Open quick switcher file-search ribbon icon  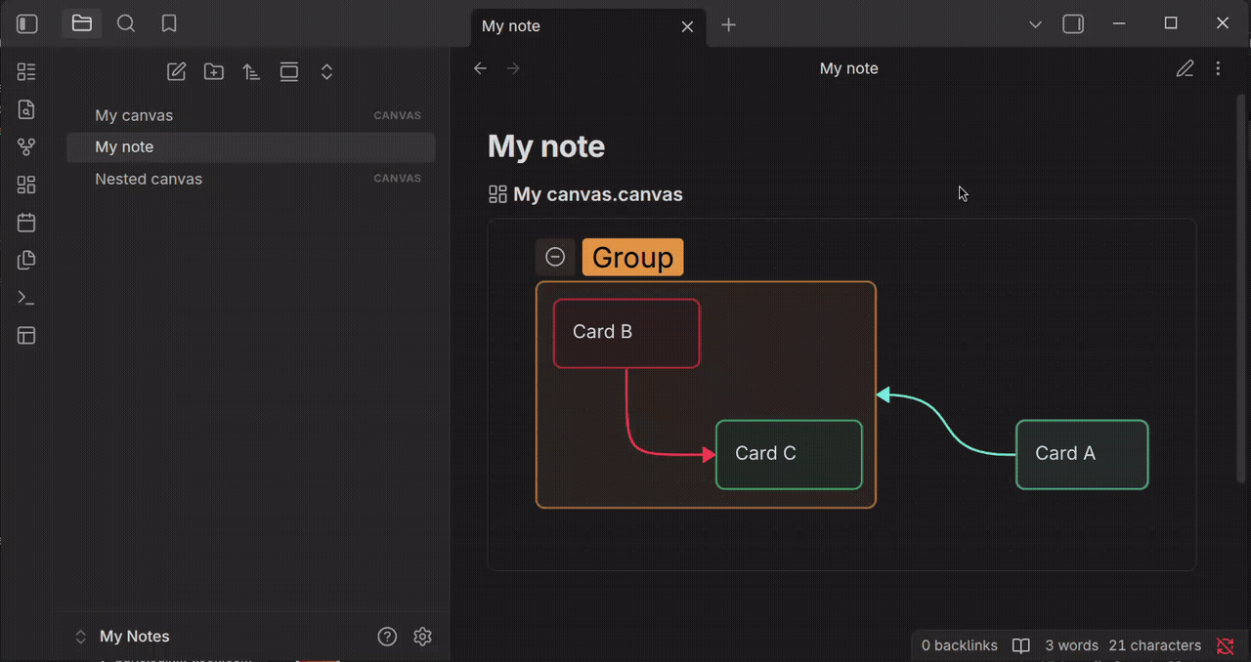tap(26, 109)
